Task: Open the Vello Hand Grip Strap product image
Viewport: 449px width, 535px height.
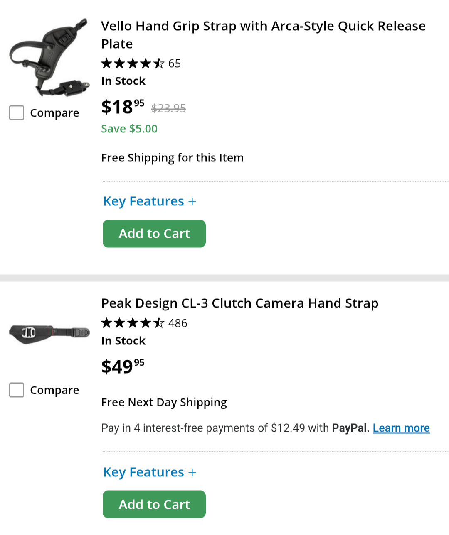Action: (x=49, y=57)
